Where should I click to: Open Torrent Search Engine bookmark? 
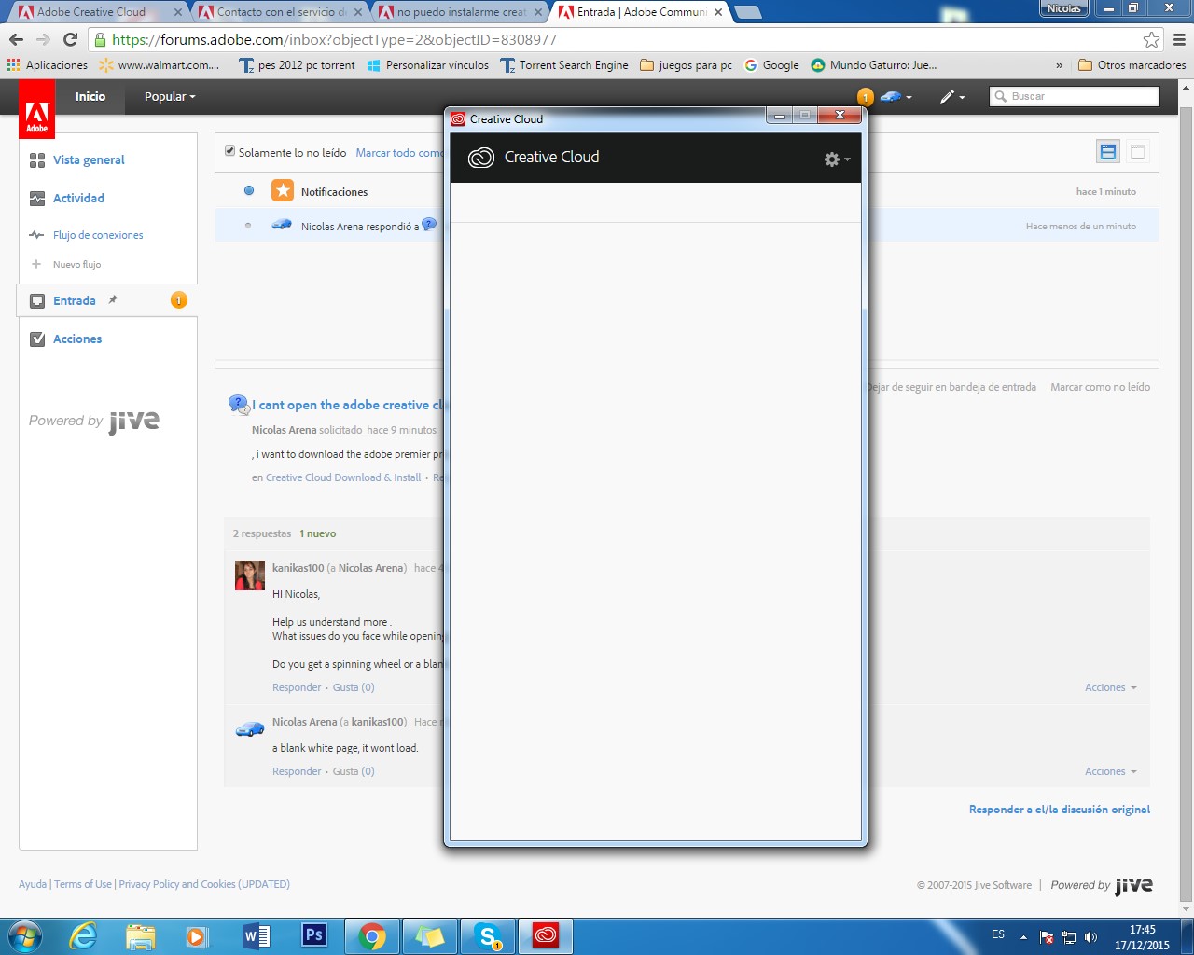[x=564, y=65]
